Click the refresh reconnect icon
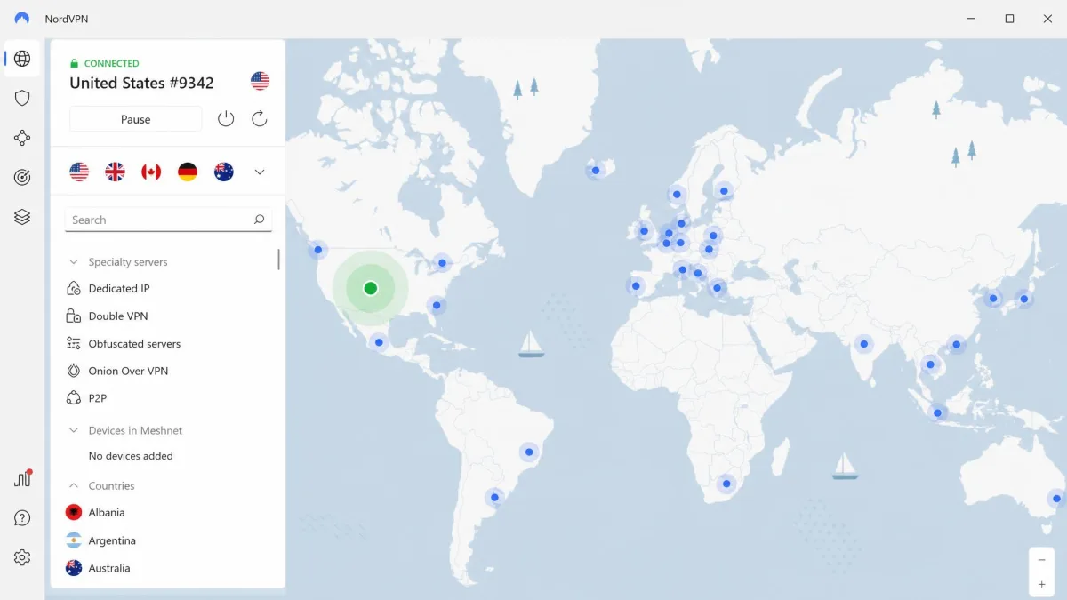 260,118
